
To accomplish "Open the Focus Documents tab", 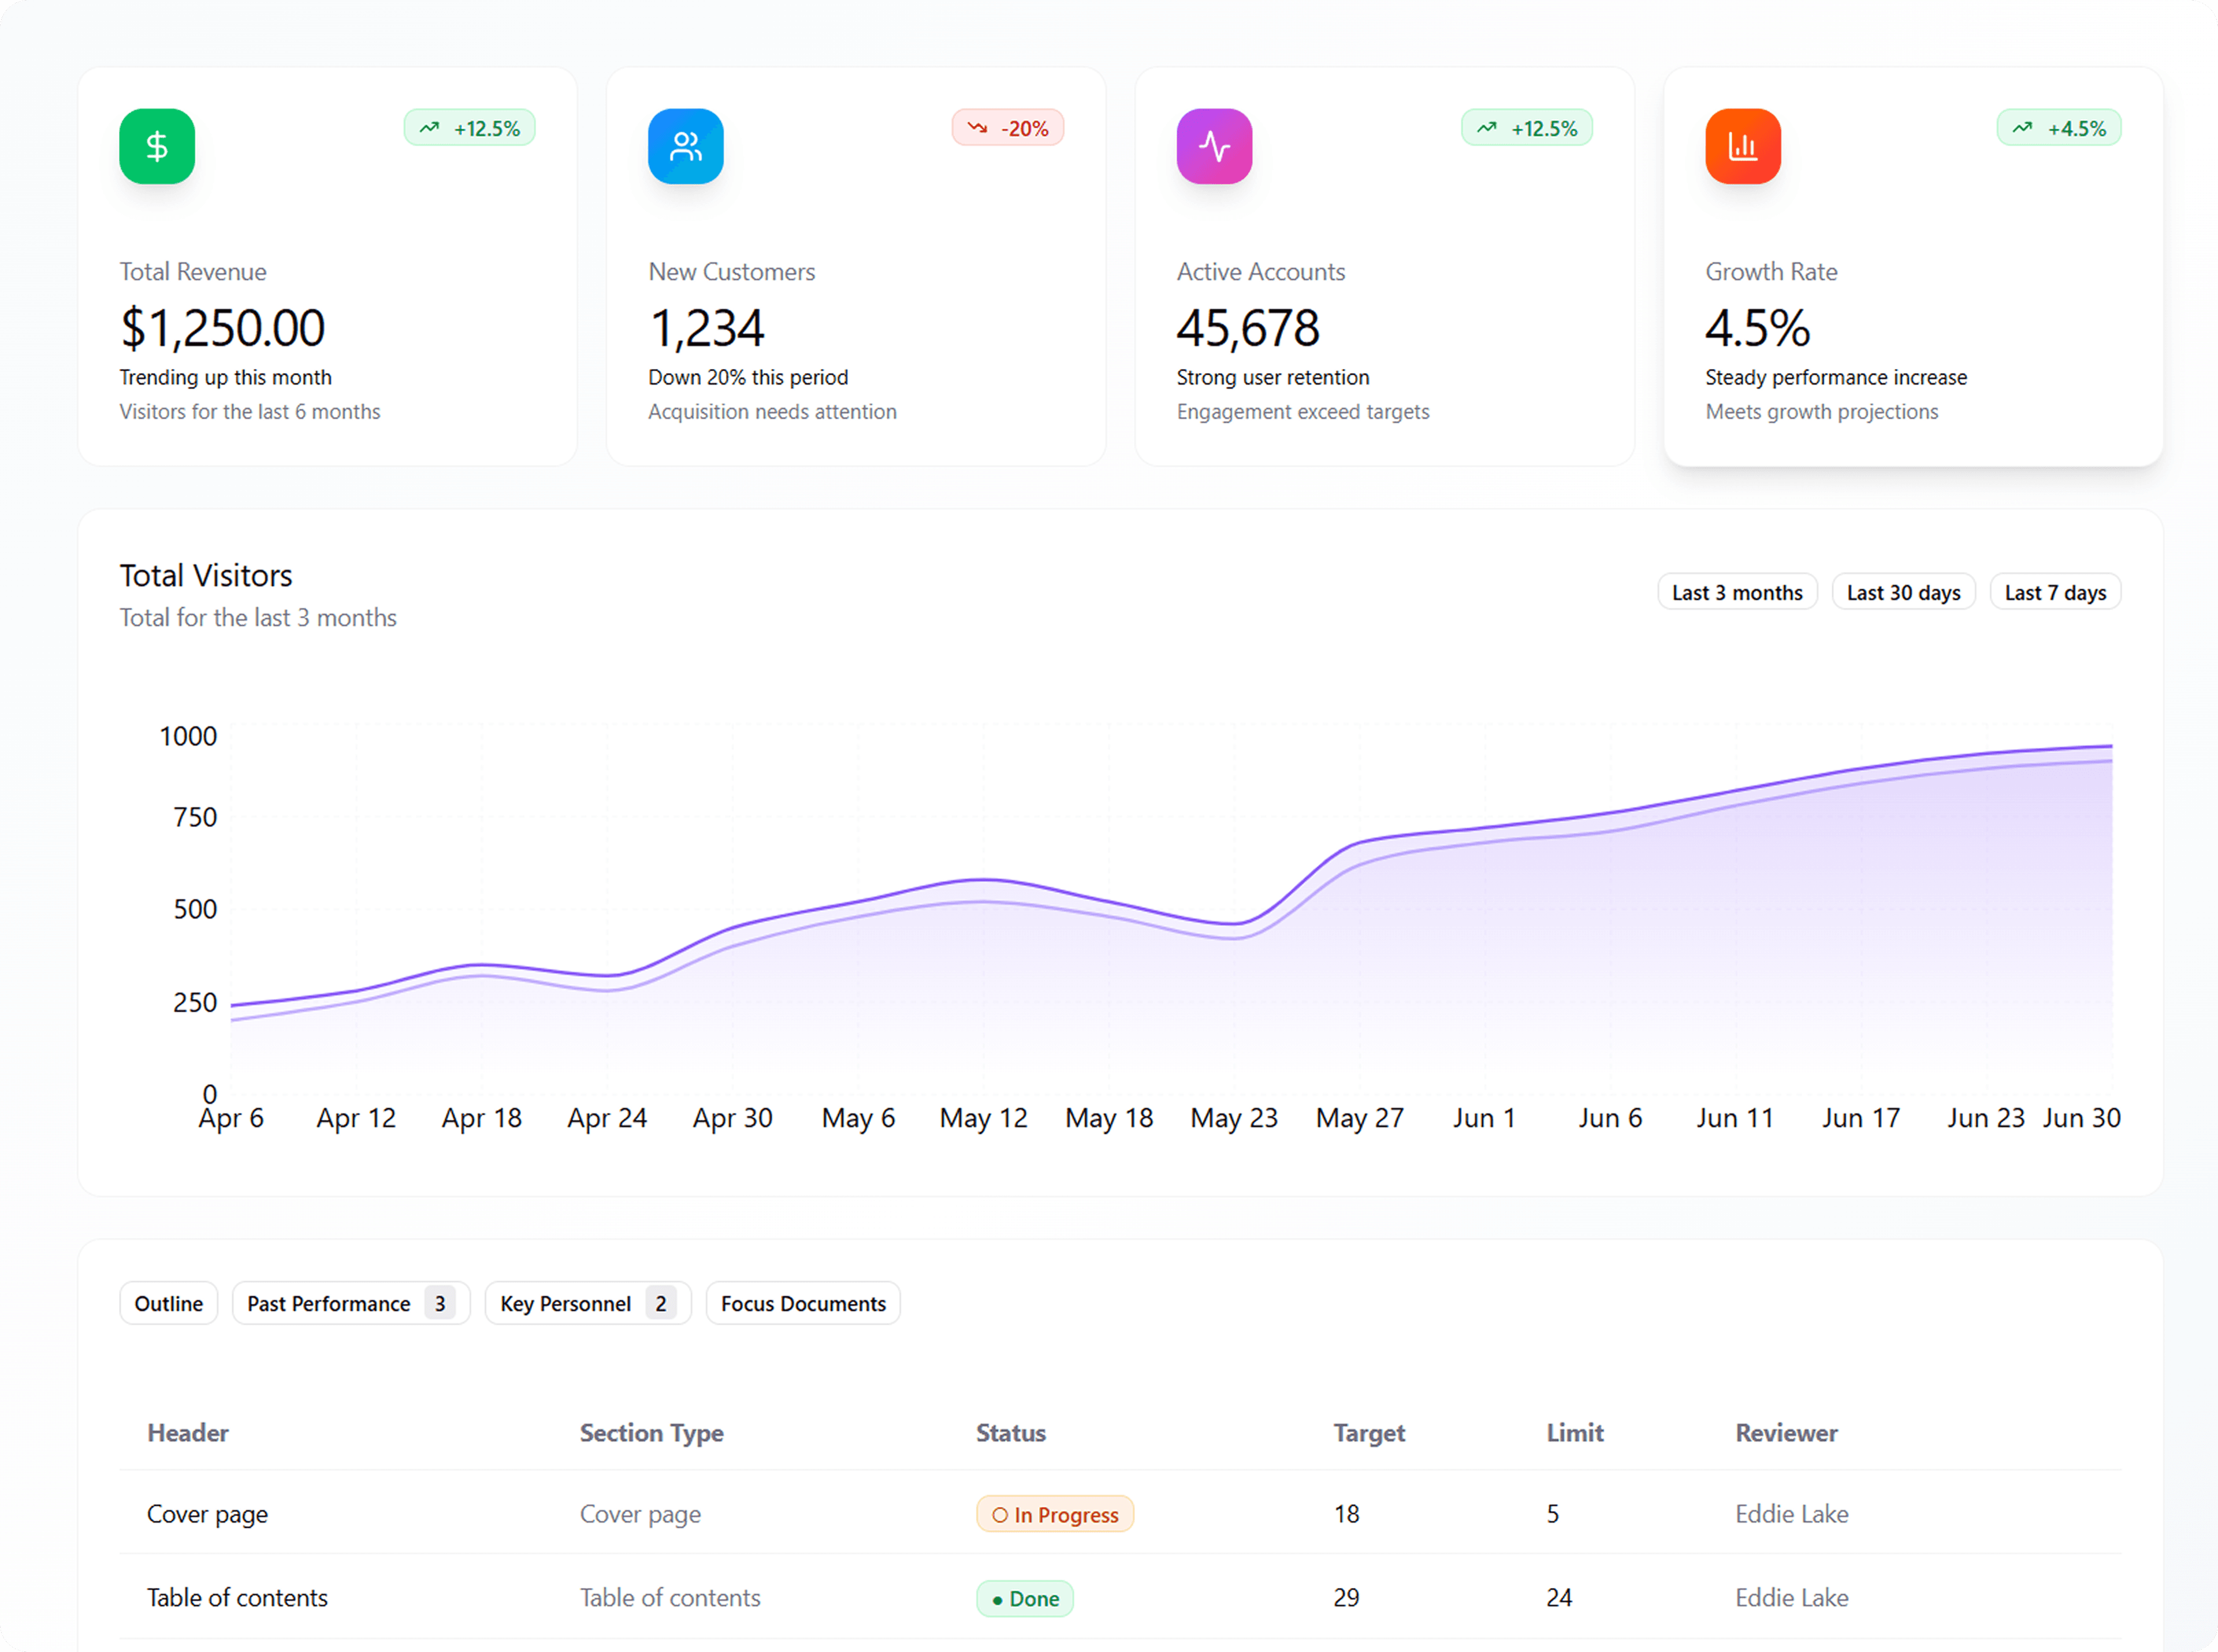I will click(802, 1303).
